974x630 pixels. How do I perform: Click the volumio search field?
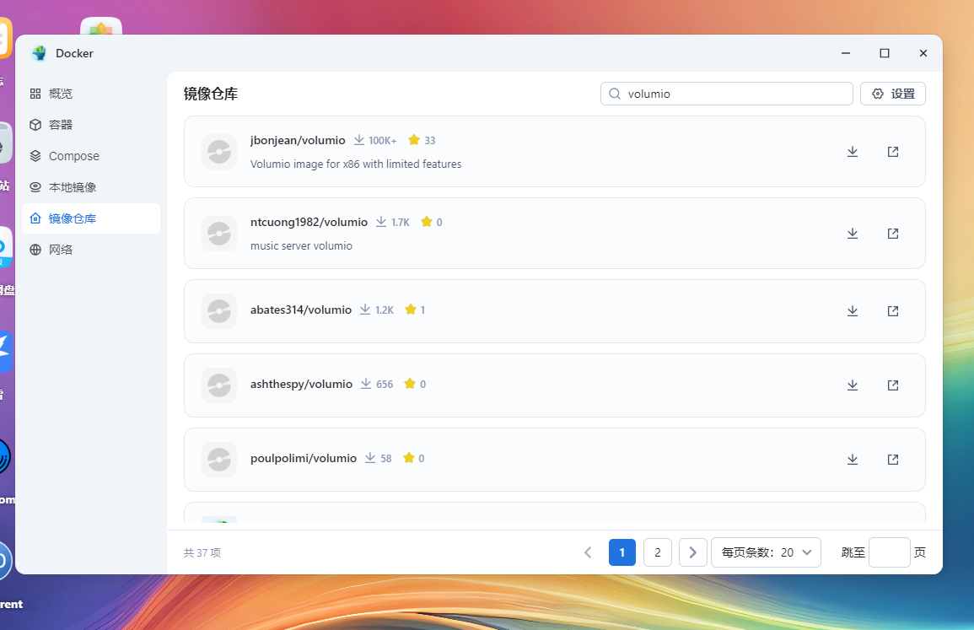(x=726, y=94)
